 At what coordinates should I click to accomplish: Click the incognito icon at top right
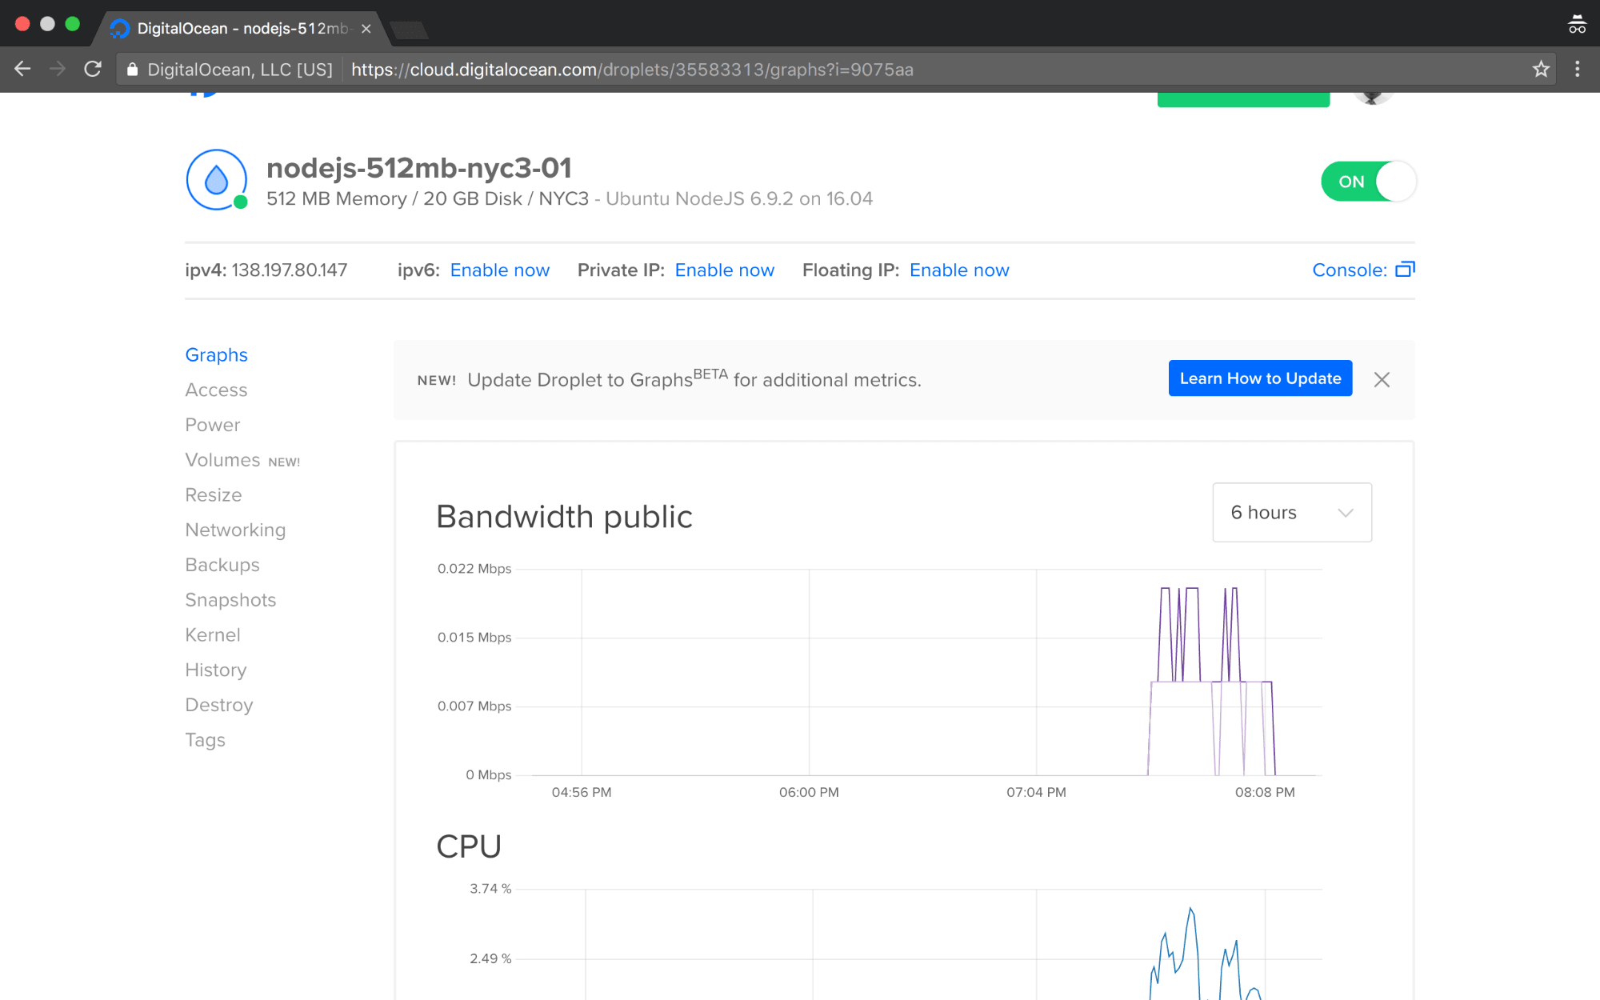[1576, 24]
